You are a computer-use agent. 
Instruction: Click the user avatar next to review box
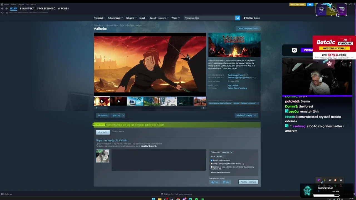[x=103, y=156]
